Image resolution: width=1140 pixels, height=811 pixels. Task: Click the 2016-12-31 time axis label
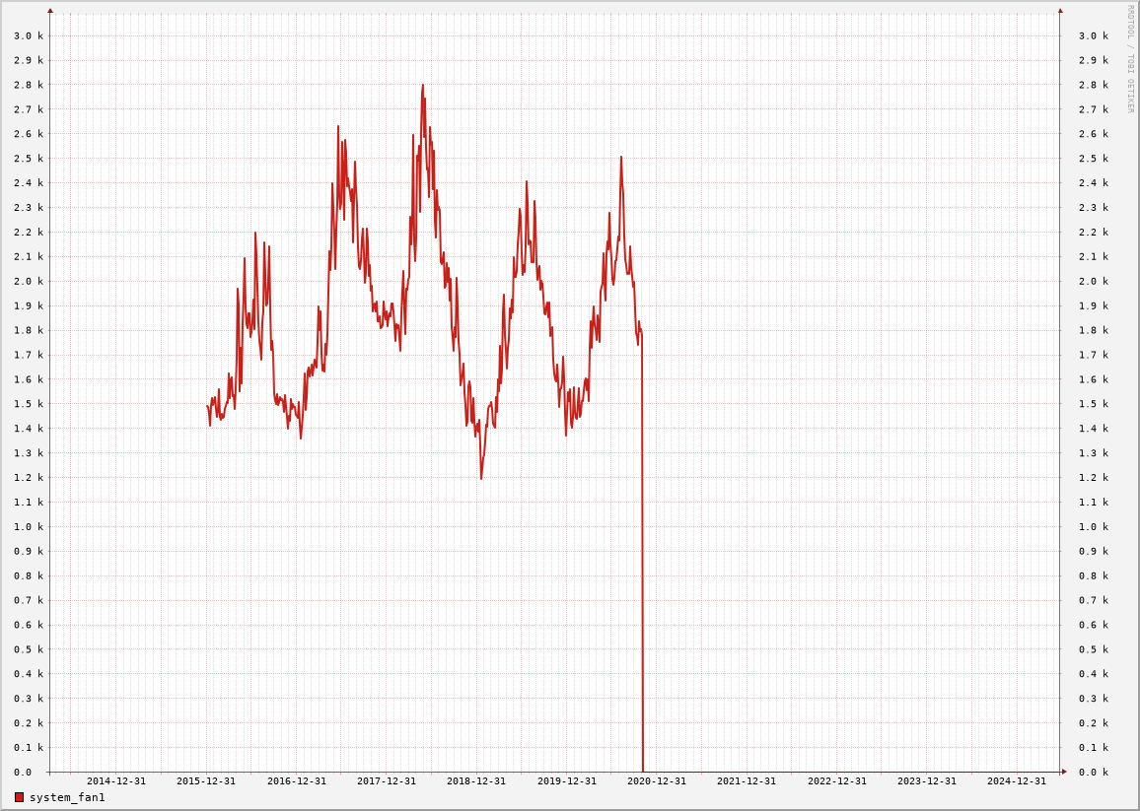pyautogui.click(x=296, y=781)
